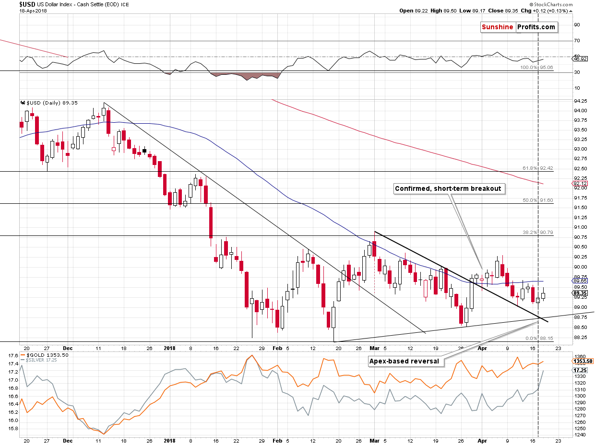
Task: Click the 1240 value on gold axis
Action: tap(579, 435)
